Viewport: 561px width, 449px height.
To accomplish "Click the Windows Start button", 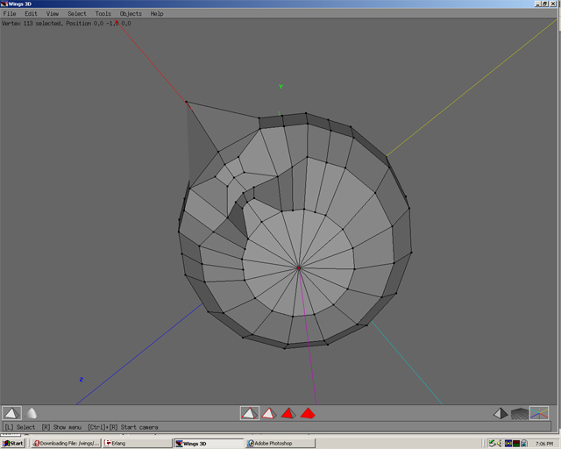I will coord(13,443).
